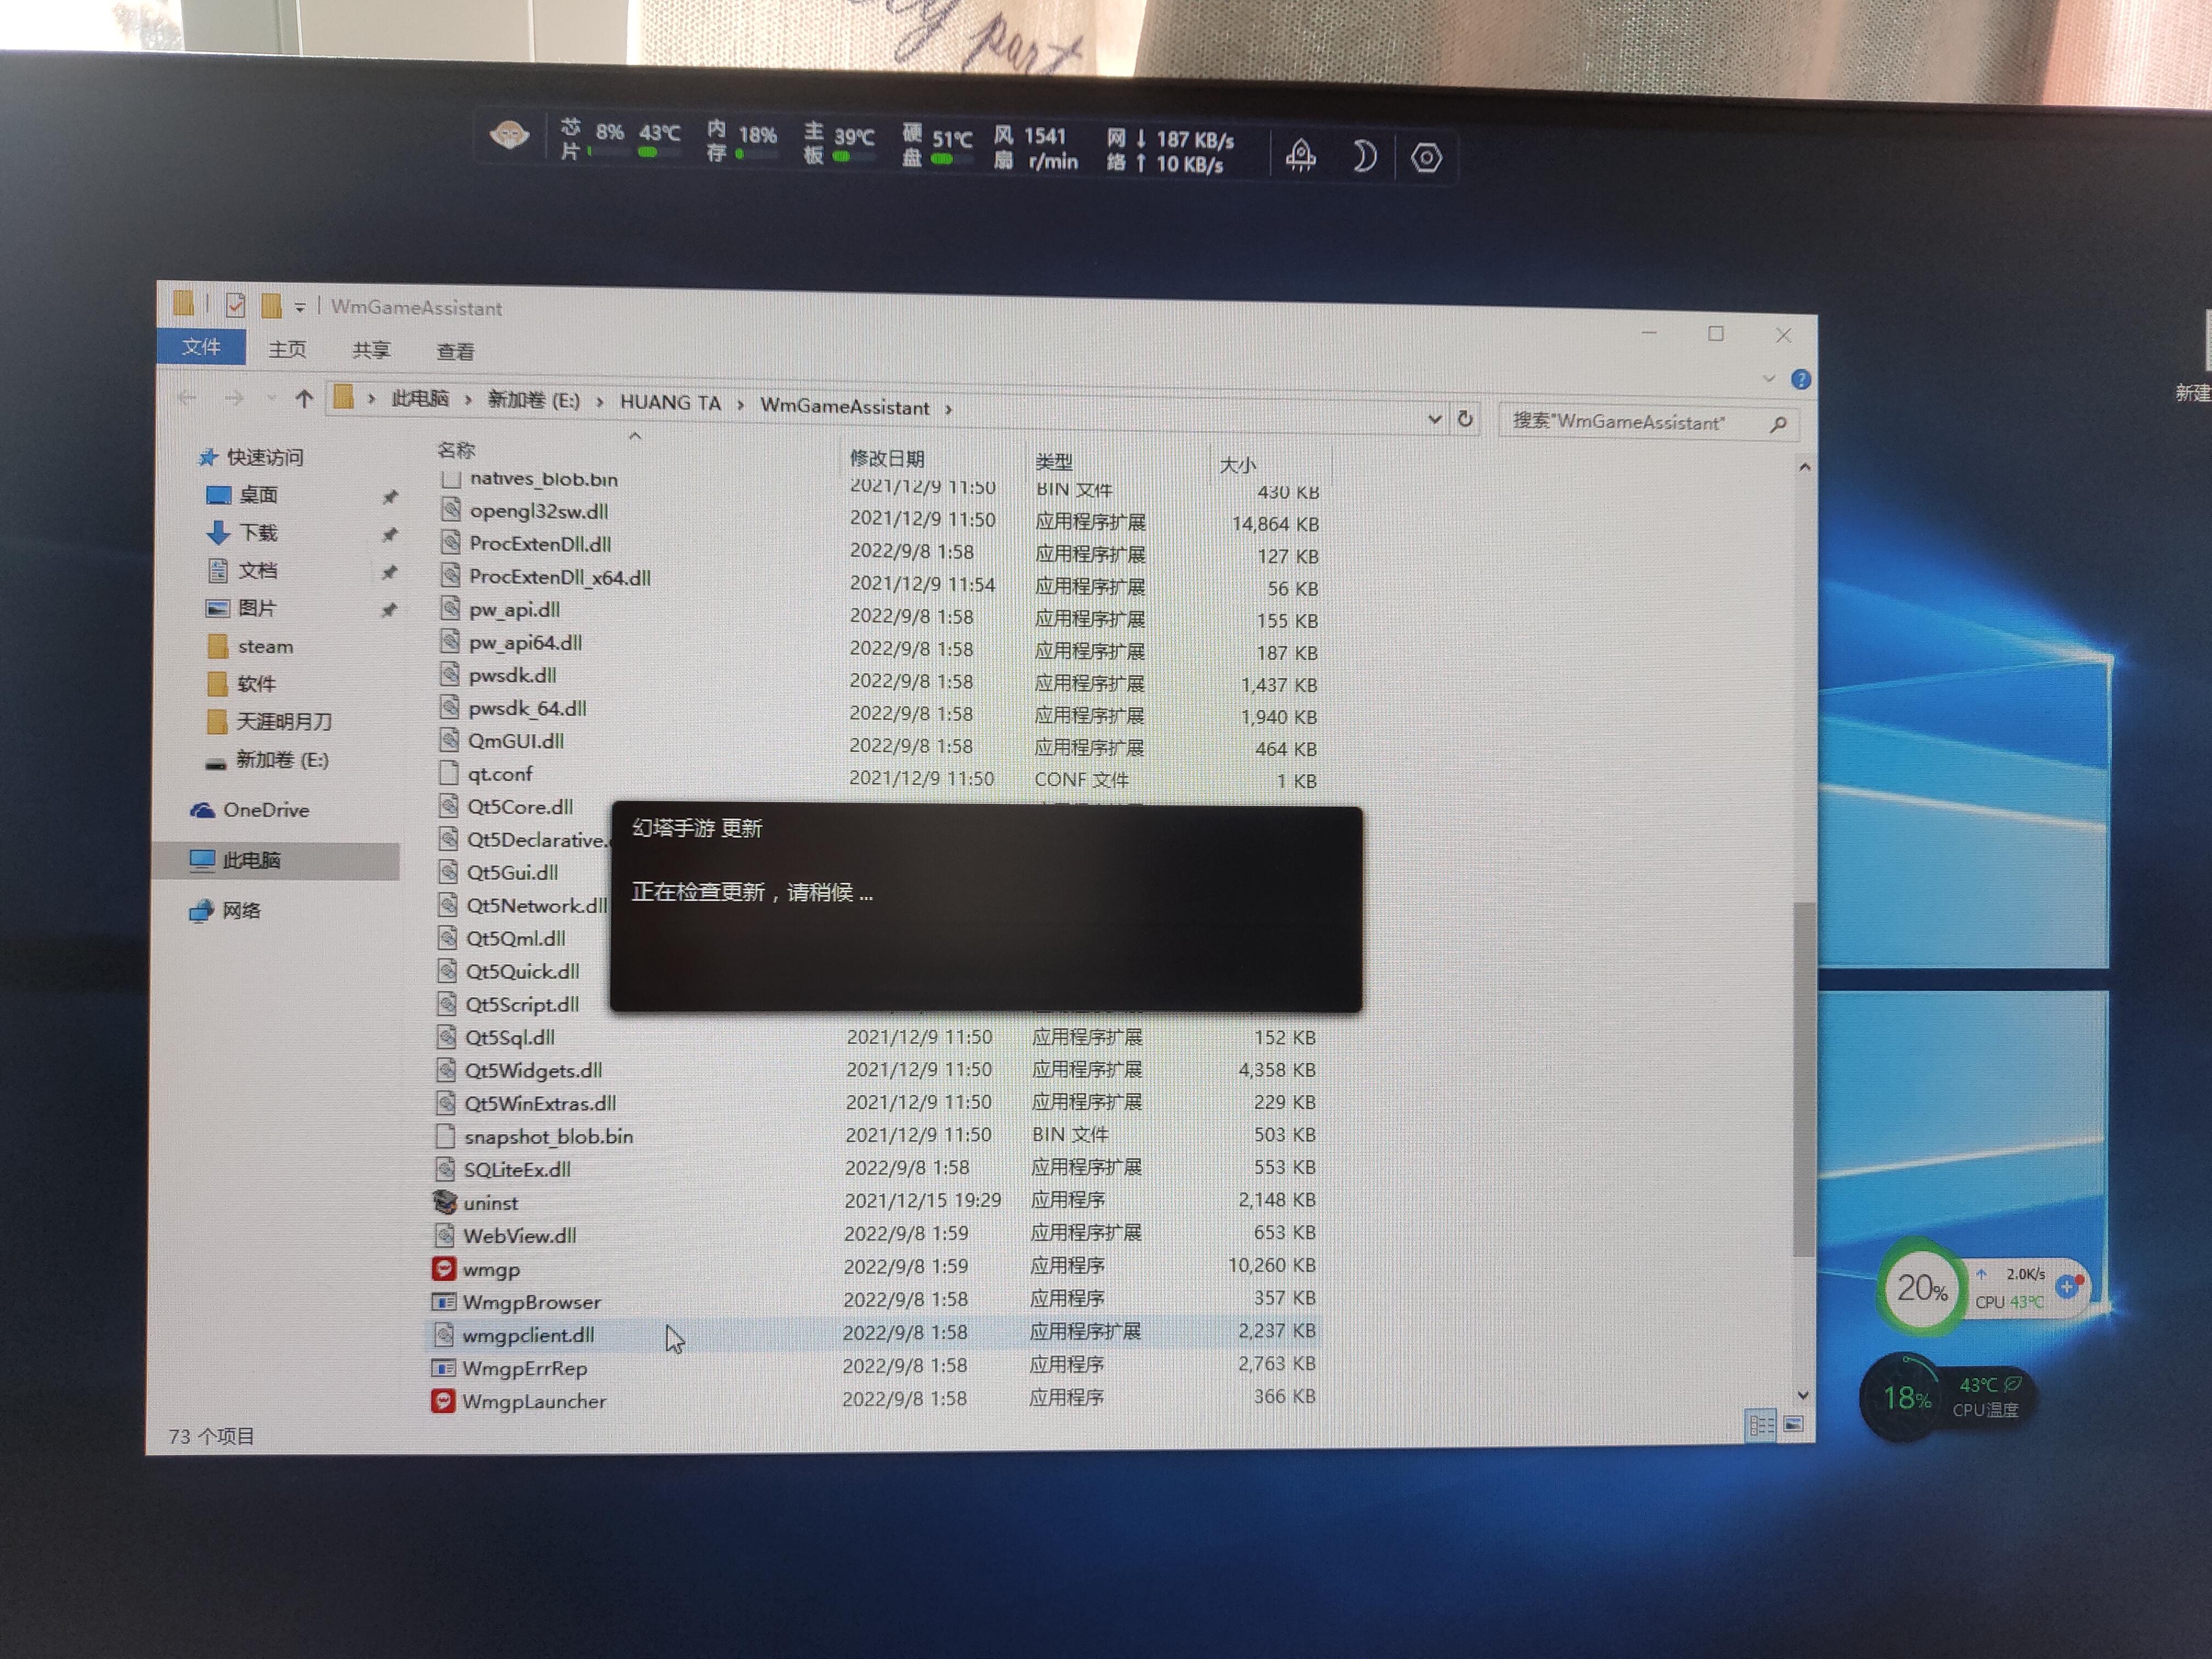Click the up-arrow parent folder button
Screen dimensions: 2212x1659
pos(304,399)
